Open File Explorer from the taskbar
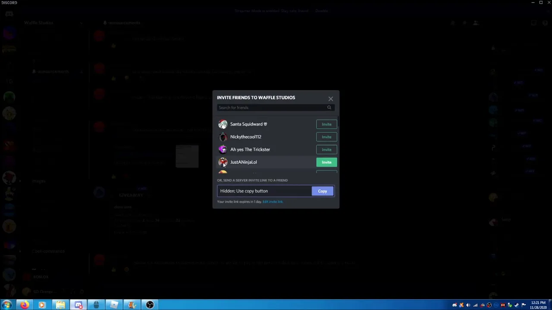The height and width of the screenshot is (310, 552). click(60, 305)
